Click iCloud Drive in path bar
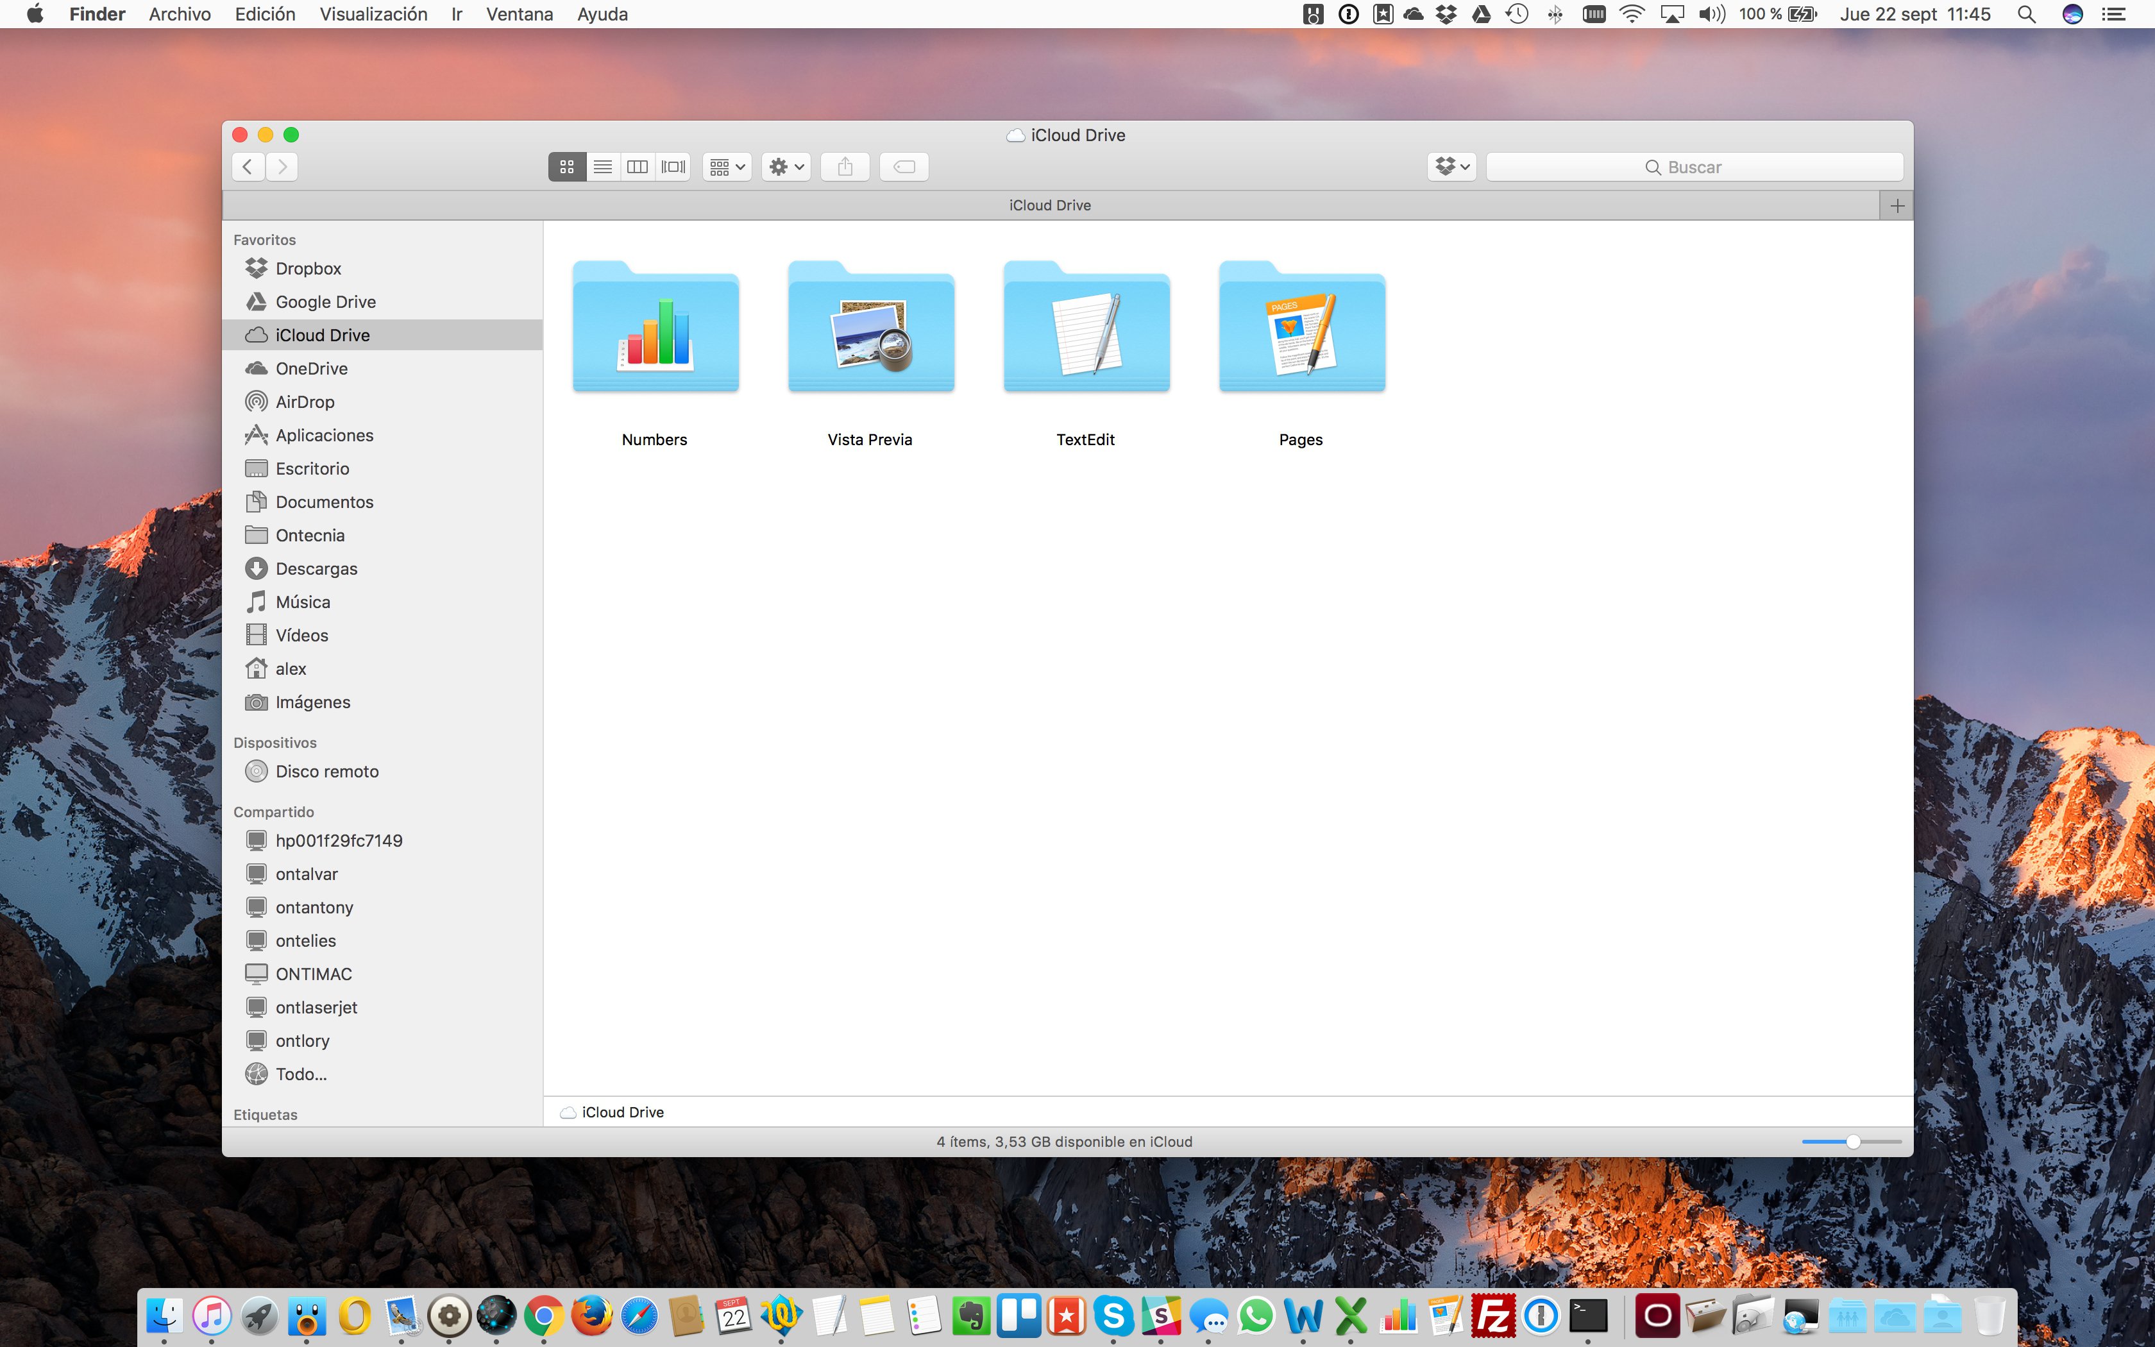Viewport: 2155px width, 1347px height. (x=612, y=1113)
